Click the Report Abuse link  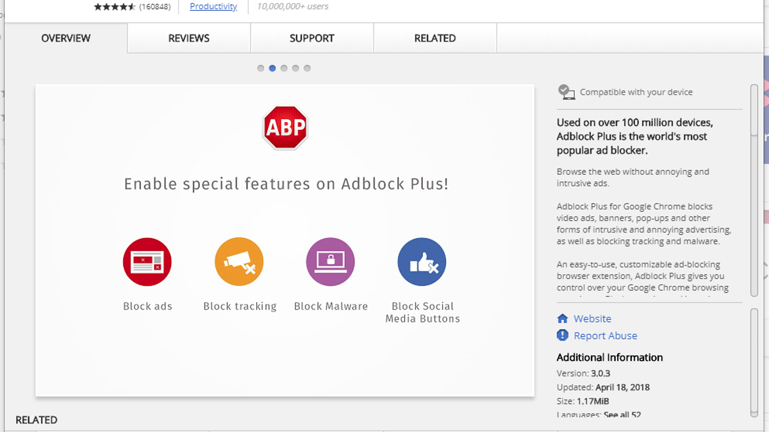coord(606,335)
